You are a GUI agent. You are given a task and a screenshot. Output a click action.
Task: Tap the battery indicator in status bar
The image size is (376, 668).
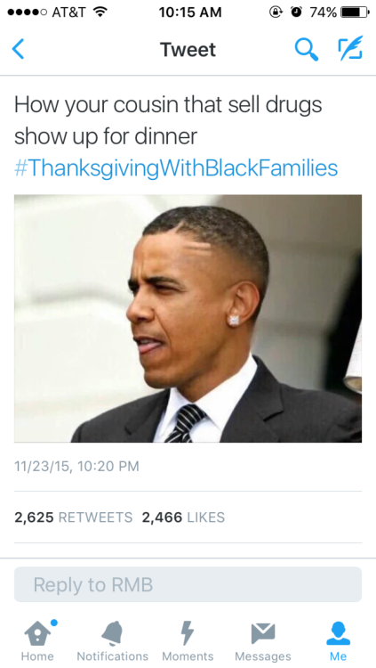click(355, 12)
